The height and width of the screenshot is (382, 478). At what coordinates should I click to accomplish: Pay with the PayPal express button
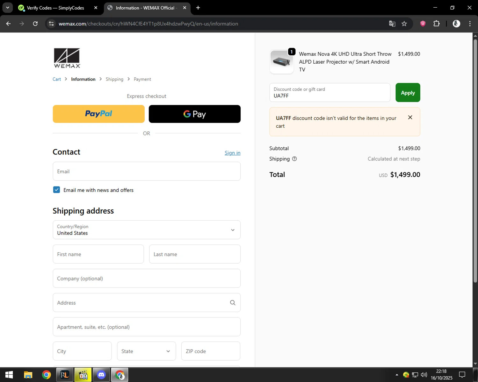(x=99, y=114)
